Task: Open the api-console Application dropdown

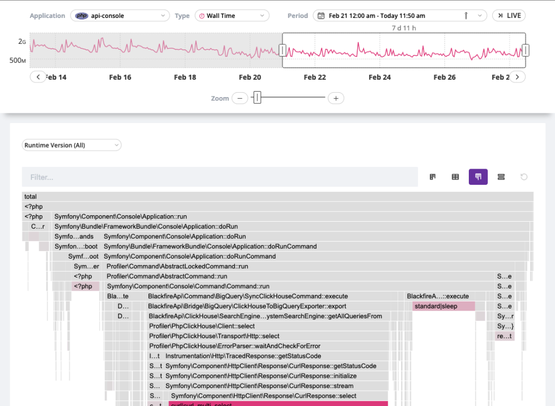Action: 120,15
